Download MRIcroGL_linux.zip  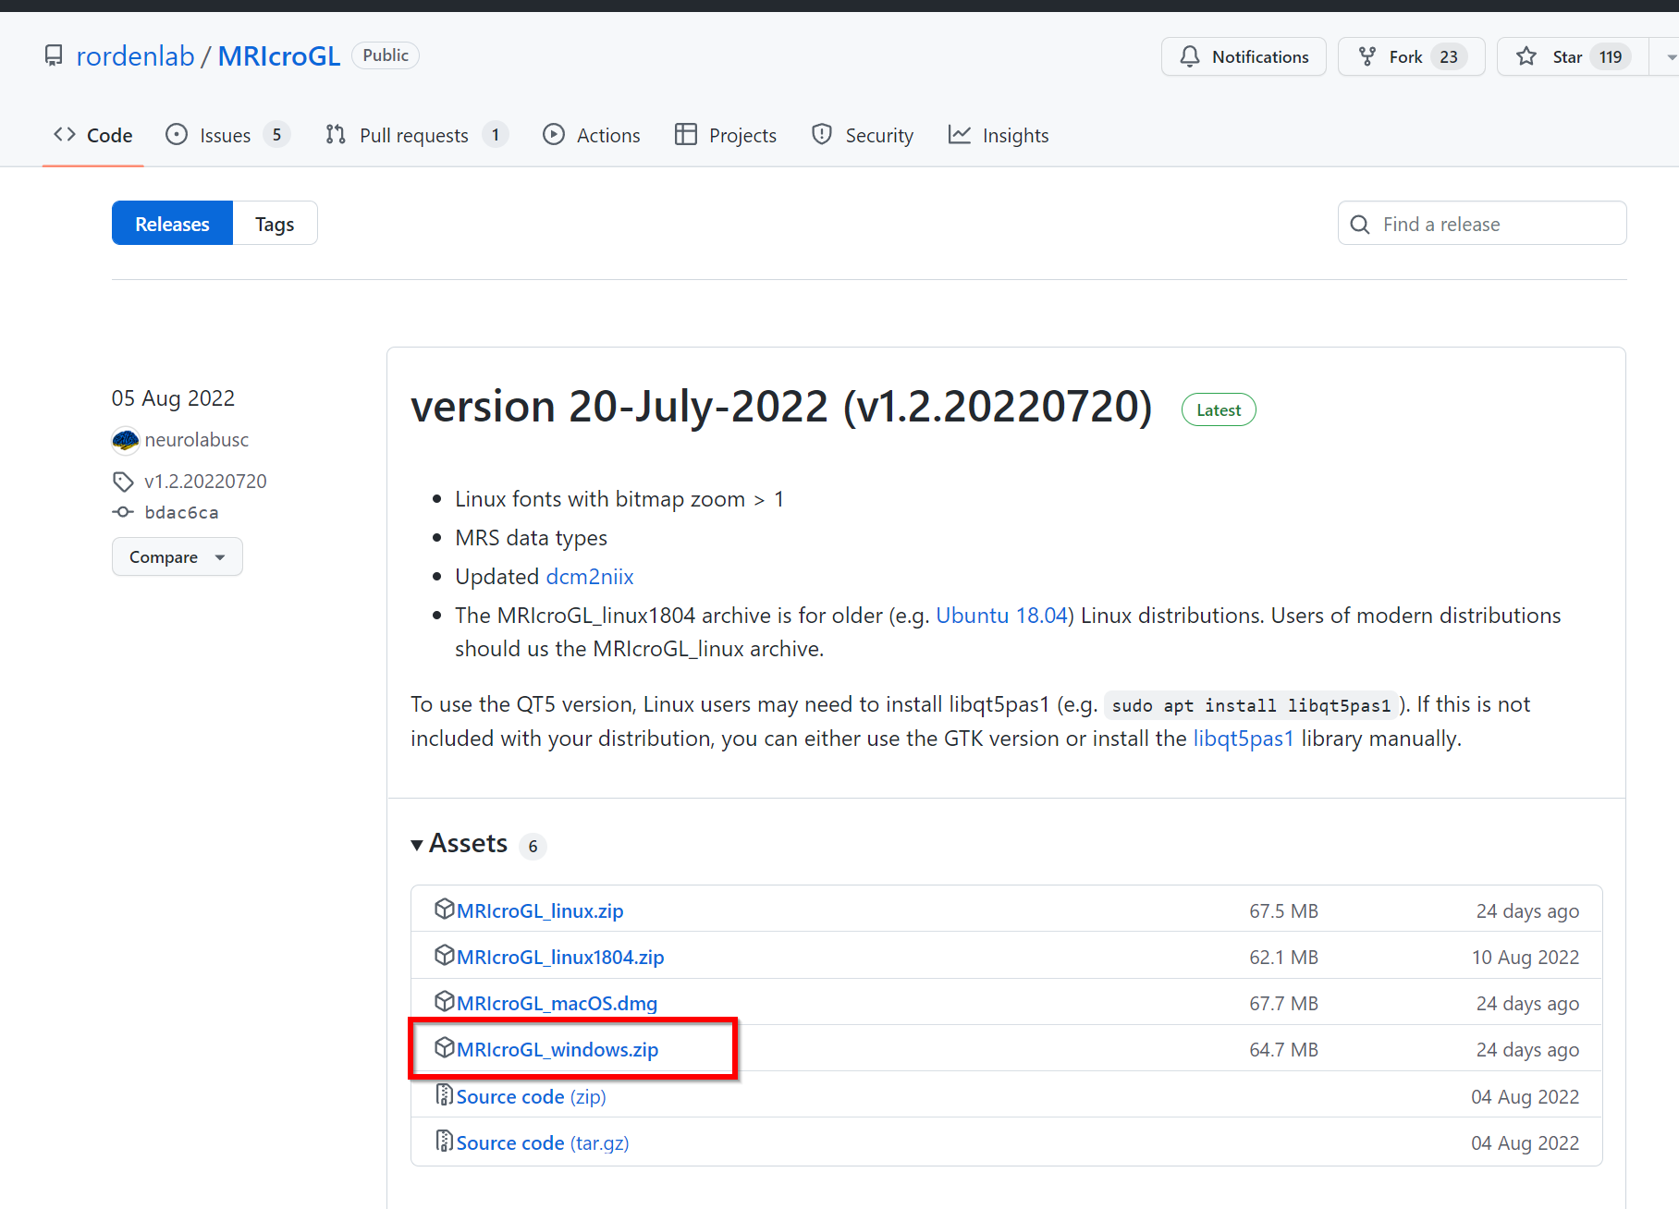(540, 911)
